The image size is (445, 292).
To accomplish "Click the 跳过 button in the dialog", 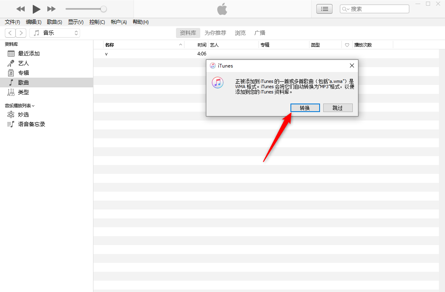I will (338, 108).
